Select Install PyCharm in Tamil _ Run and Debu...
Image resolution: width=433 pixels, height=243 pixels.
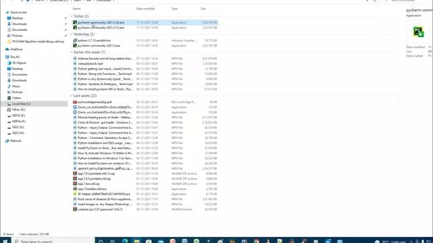coord(105,148)
